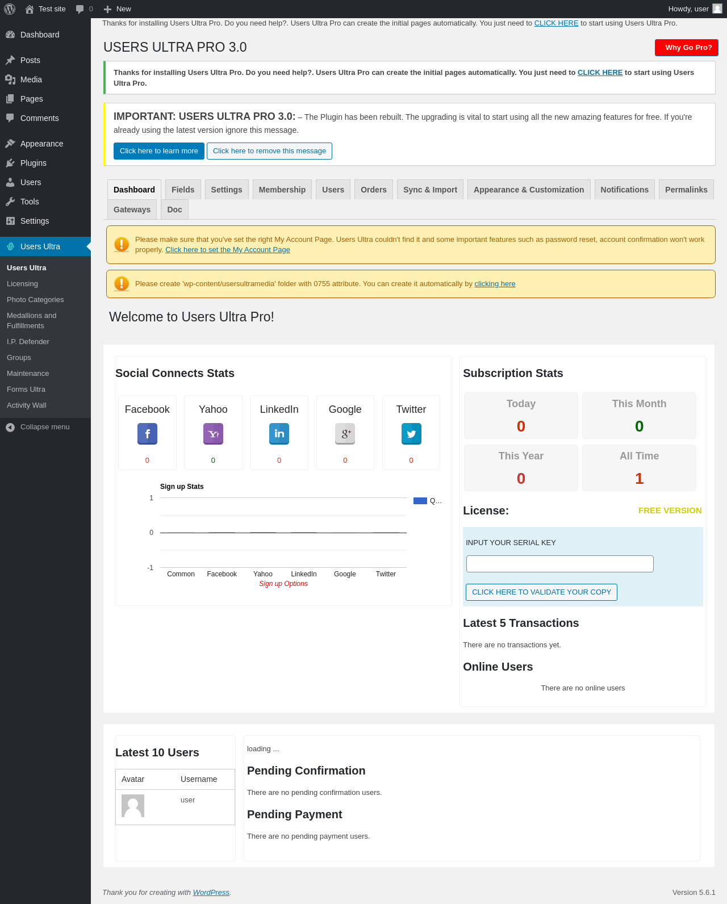Open the plugin Users tab
Image resolution: width=727 pixels, height=904 pixels.
pyautogui.click(x=333, y=190)
